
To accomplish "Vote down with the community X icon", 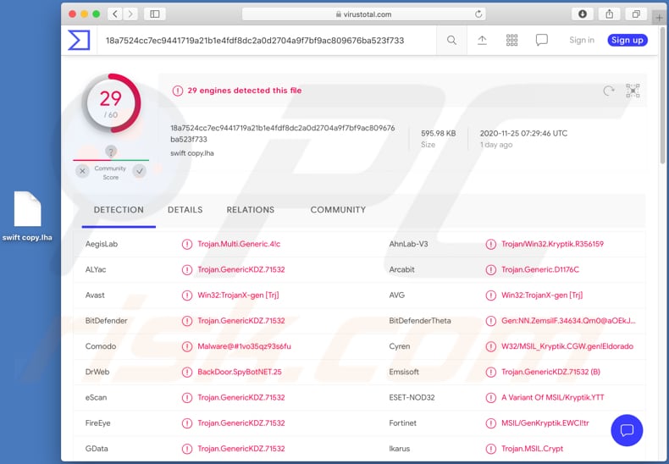I will [82, 171].
